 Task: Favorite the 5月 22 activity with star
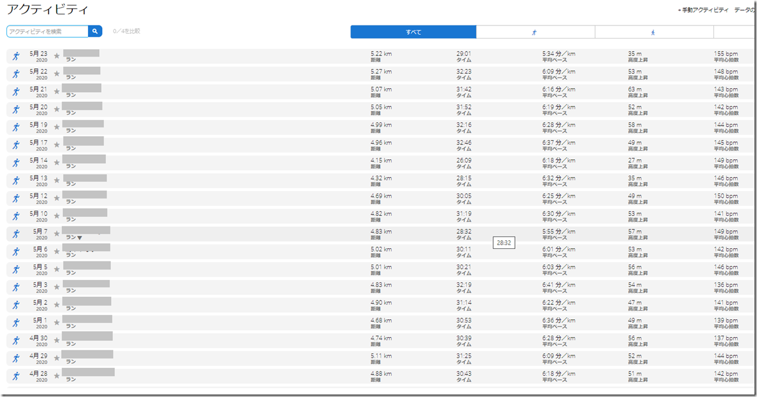[x=57, y=74]
